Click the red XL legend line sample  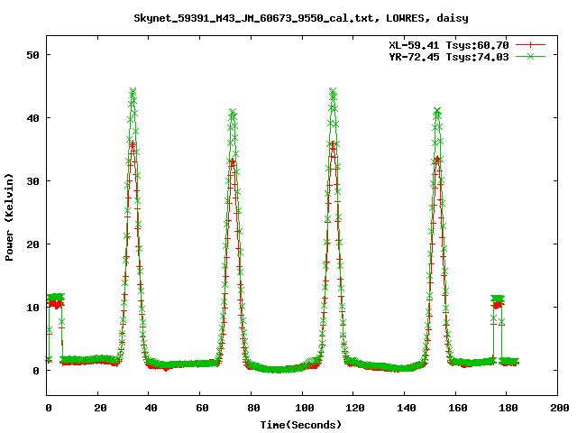point(530,45)
